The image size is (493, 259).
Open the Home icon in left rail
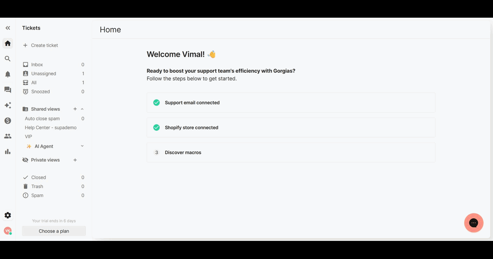point(7,43)
